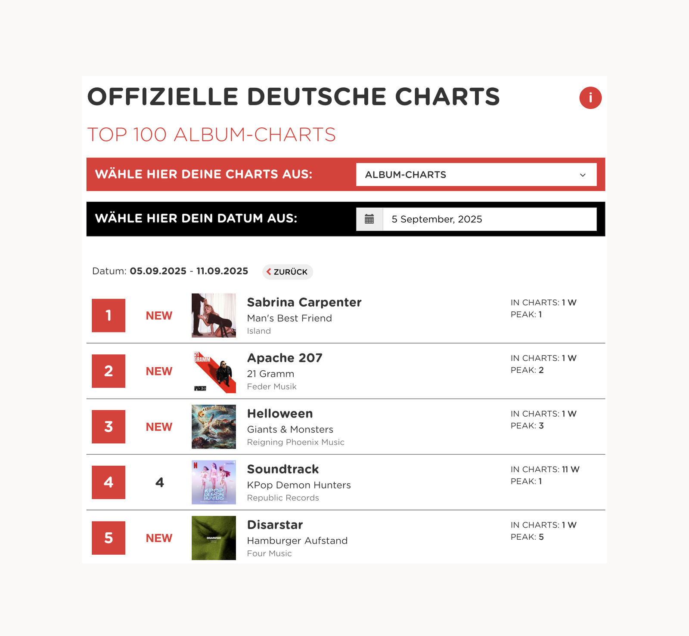Click the TOP 100 ALBUM-CHARTS heading

(211, 134)
